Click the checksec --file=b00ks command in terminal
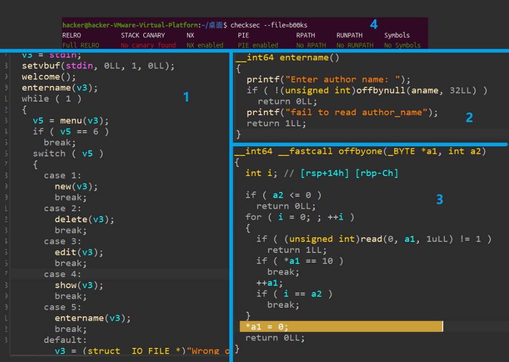Image resolution: width=509 pixels, height=362 pixels. coord(269,25)
